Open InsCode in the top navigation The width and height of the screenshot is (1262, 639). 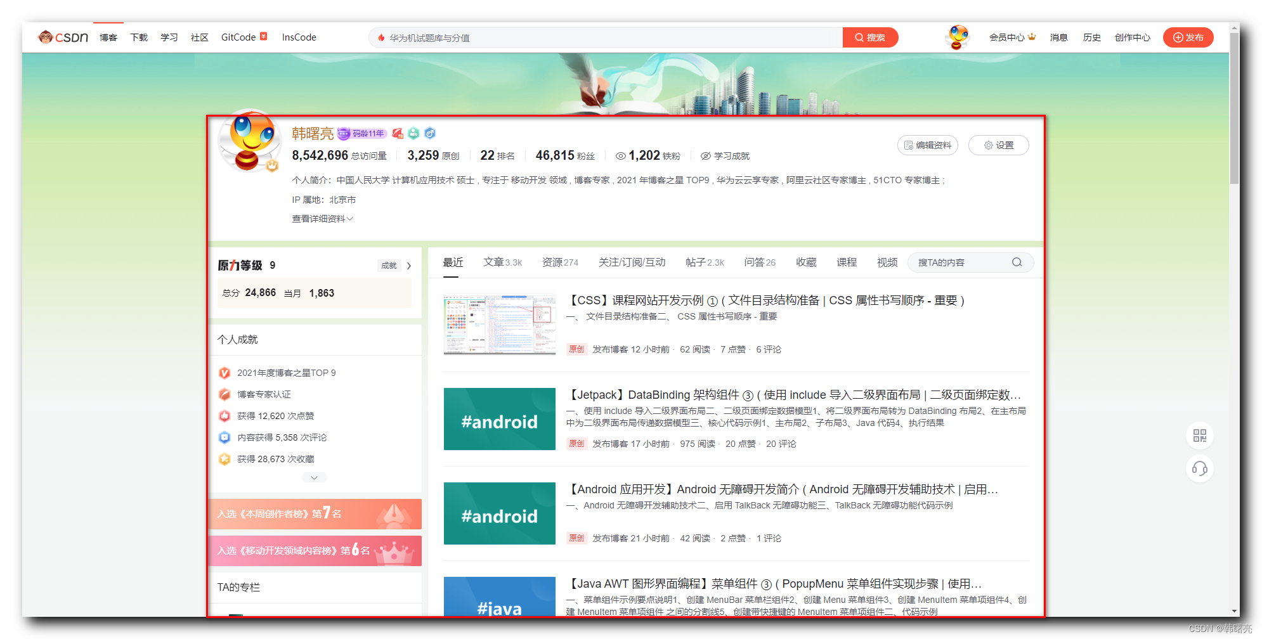299,37
